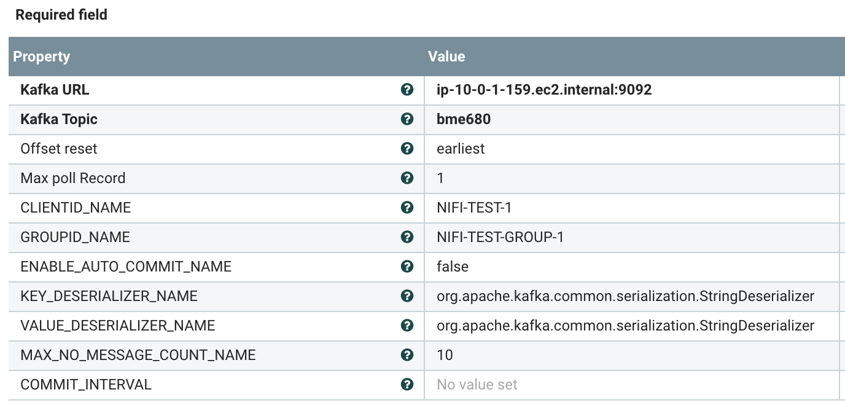
Task: Click the Offset reset value earliest
Action: 461,149
